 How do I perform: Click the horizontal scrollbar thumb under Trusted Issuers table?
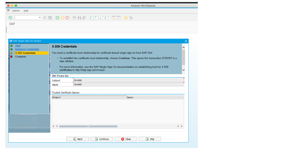pos(88,126)
